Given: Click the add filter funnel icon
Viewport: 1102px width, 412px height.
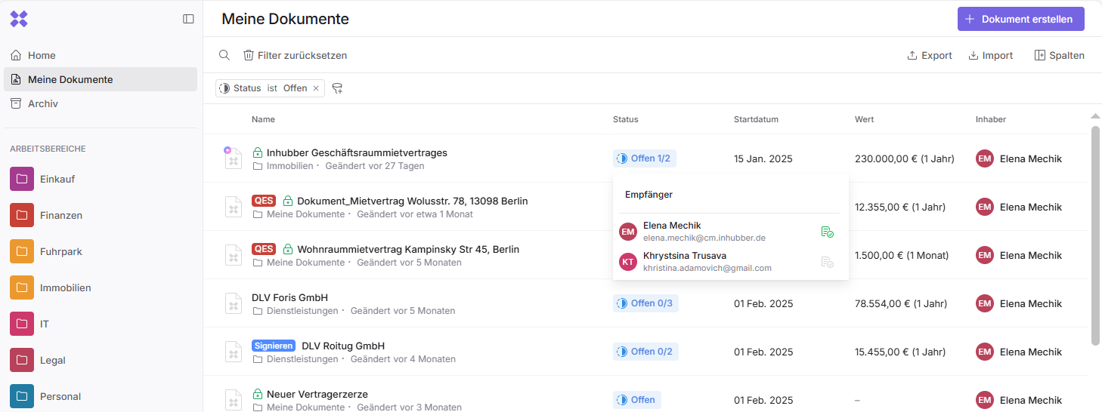Looking at the screenshot, I should [x=337, y=88].
